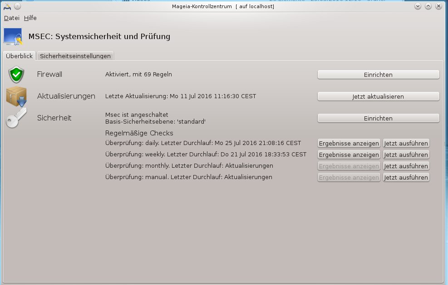The image size is (448, 285).
Task: Show results for the weekly check
Action: pos(349,155)
